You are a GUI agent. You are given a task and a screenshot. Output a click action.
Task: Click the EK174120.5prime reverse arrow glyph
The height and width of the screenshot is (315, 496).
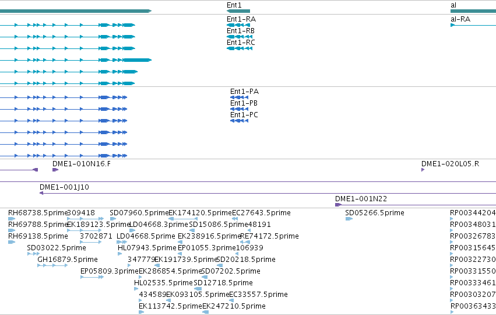183,219
